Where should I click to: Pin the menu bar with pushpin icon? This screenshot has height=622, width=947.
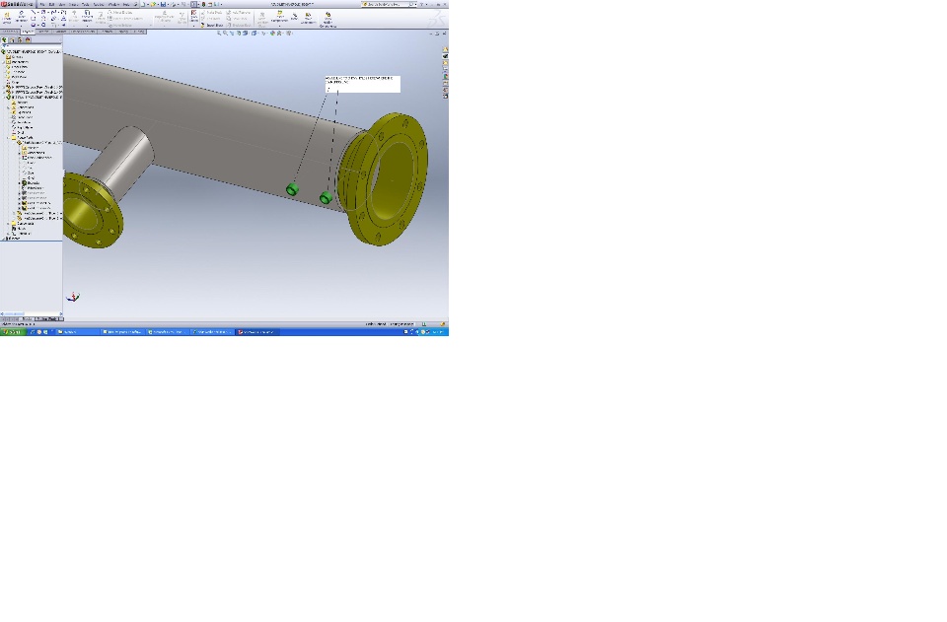click(x=135, y=4)
